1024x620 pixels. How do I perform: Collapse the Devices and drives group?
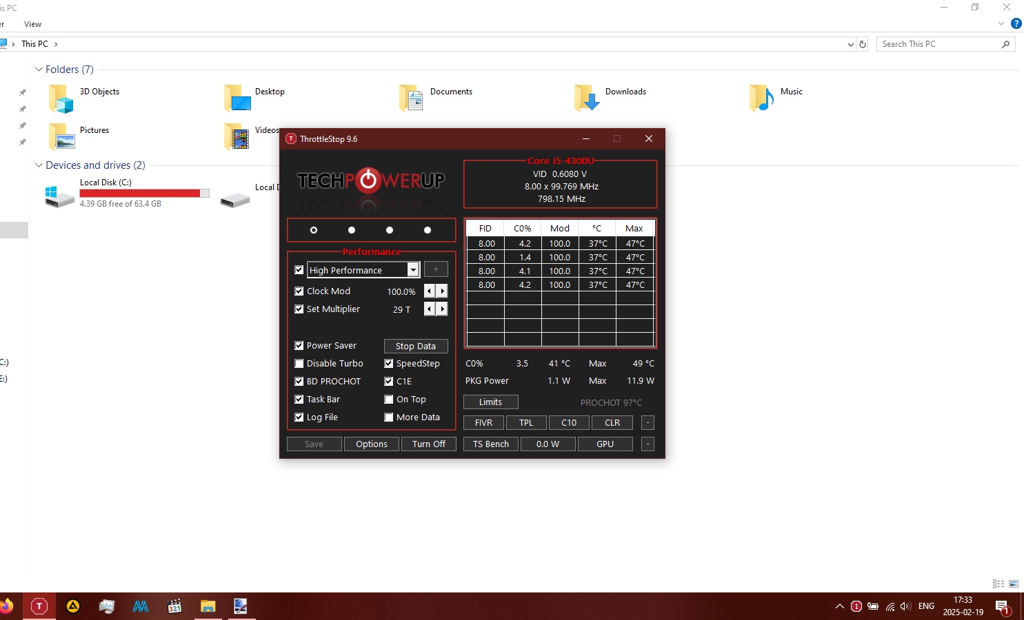39,165
